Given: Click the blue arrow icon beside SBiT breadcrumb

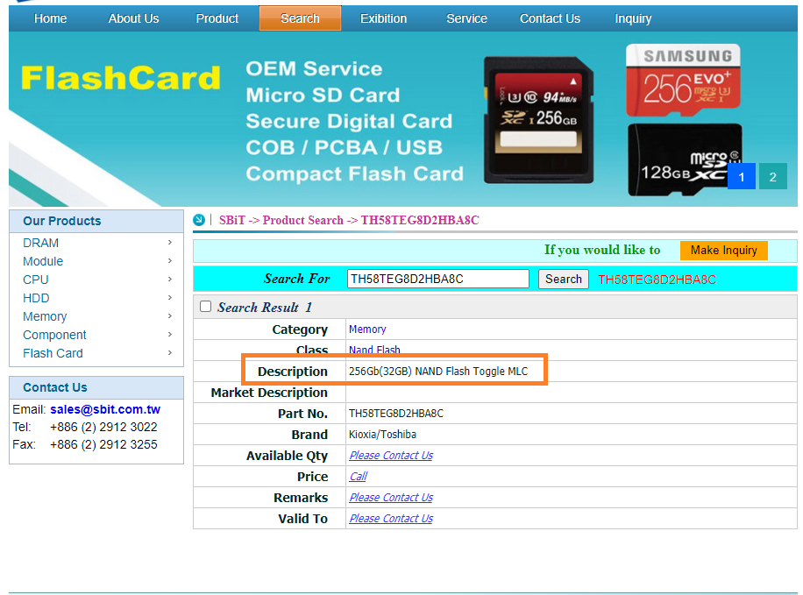Looking at the screenshot, I should pos(199,220).
